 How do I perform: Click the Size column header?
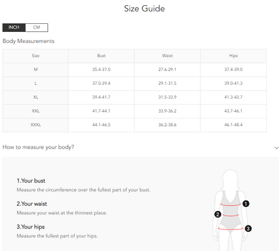(x=35, y=56)
